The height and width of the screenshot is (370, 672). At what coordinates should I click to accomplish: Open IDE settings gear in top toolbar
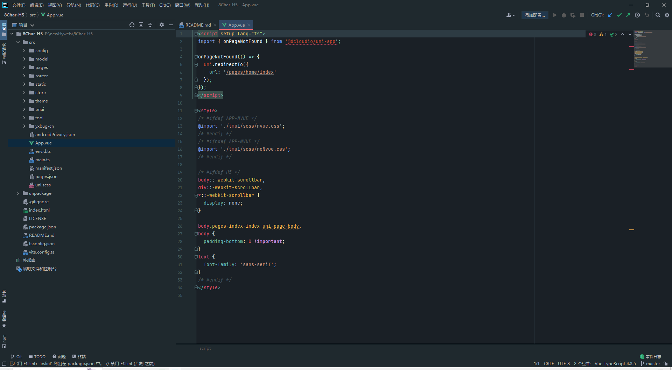tap(667, 15)
